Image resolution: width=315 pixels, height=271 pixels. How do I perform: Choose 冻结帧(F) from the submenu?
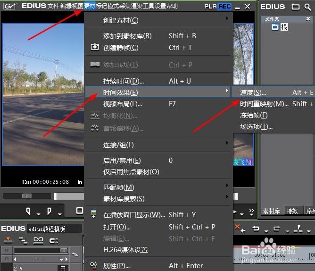[x=273, y=115]
